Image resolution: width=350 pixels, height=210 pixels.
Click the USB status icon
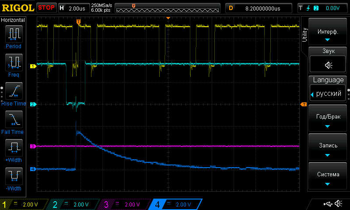click(327, 204)
